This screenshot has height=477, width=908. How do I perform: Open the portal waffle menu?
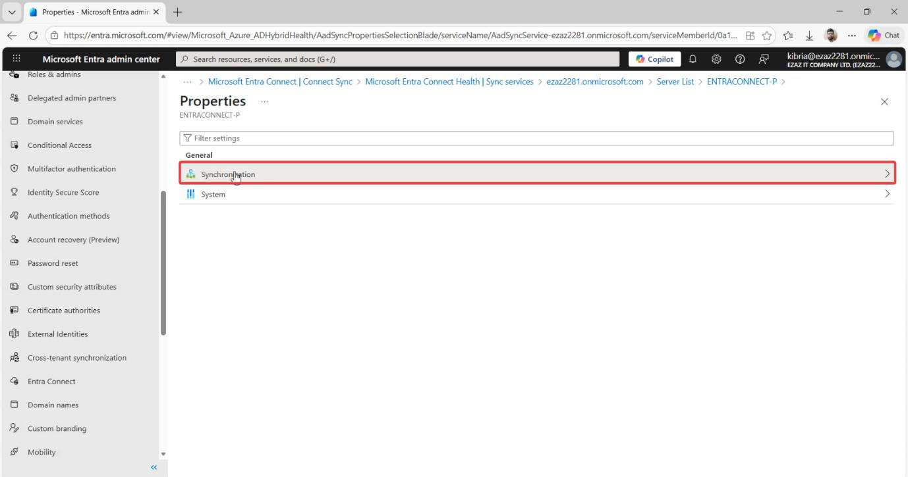(16, 59)
